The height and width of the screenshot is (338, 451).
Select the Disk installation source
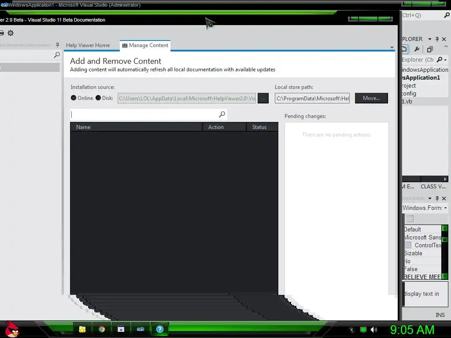click(98, 98)
